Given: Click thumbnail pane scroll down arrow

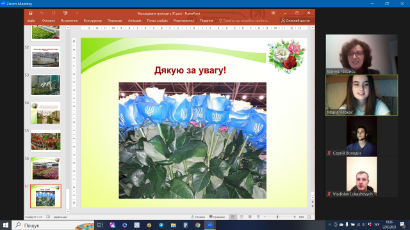Looking at the screenshot, I should click(x=68, y=211).
